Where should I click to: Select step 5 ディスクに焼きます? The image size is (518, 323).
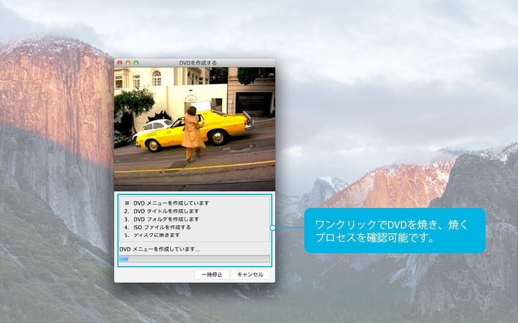click(157, 235)
